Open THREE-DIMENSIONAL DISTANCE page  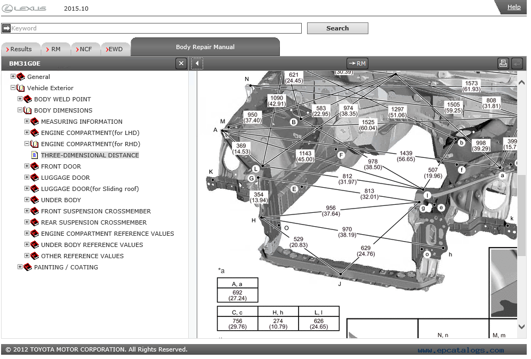[x=90, y=155]
